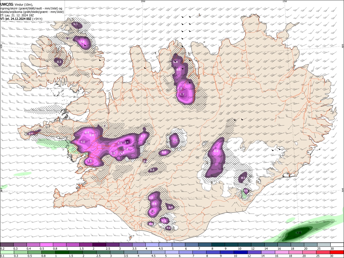Click the "0.2" label in the top legend row
Screen dimensions: 344x258
2,249
